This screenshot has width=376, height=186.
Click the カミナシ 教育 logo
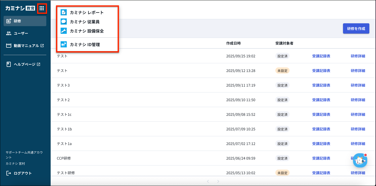point(20,8)
